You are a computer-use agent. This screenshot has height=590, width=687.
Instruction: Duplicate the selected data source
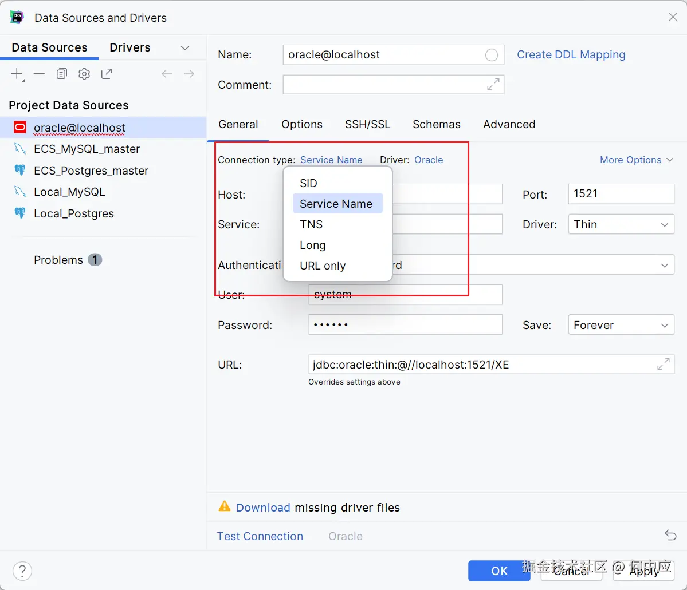tap(62, 74)
